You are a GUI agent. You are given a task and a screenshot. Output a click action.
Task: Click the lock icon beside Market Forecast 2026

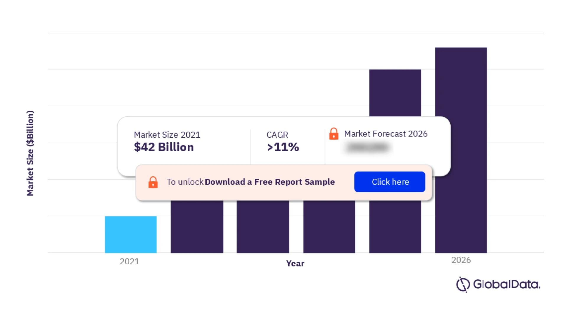334,134
